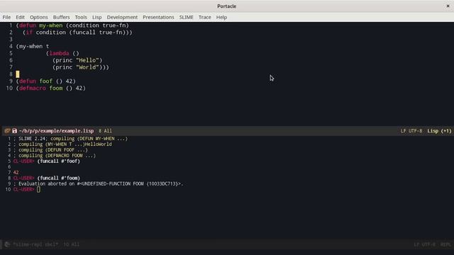Open the Tools menu
The image size is (454, 255).
pos(81,17)
